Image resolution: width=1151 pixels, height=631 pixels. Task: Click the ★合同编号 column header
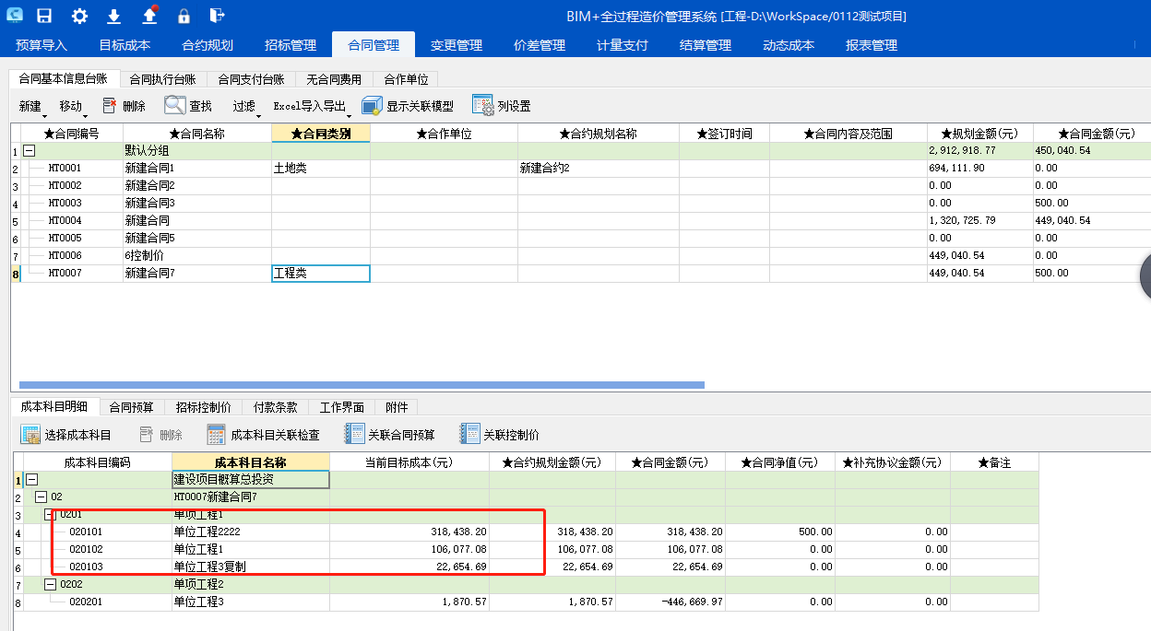click(x=72, y=134)
